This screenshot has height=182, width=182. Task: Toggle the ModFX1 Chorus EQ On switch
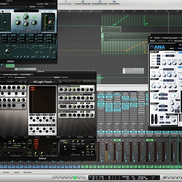[x=83, y=152]
